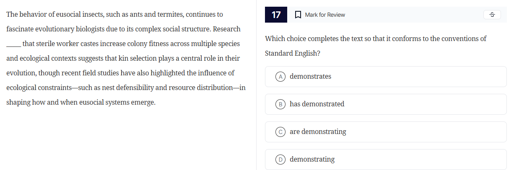Click the word "Research" in the passage
Image resolution: width=514 pixels, height=170 pixels.
pyautogui.click(x=228, y=29)
